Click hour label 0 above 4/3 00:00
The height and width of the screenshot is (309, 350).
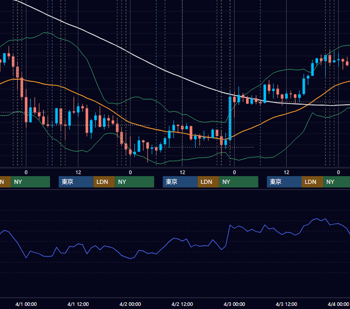234,173
